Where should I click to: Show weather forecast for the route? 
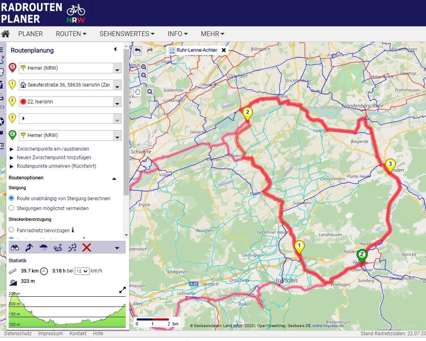pos(44,247)
